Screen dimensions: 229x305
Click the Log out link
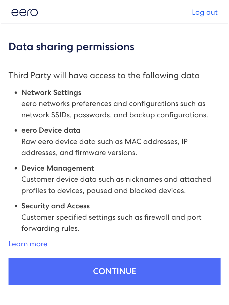coord(205,12)
